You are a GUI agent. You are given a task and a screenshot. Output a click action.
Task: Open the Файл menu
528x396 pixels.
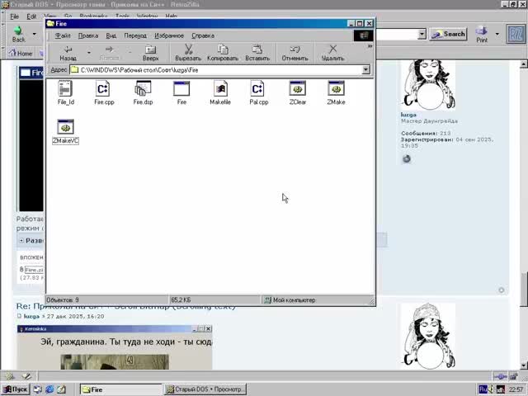click(x=63, y=35)
